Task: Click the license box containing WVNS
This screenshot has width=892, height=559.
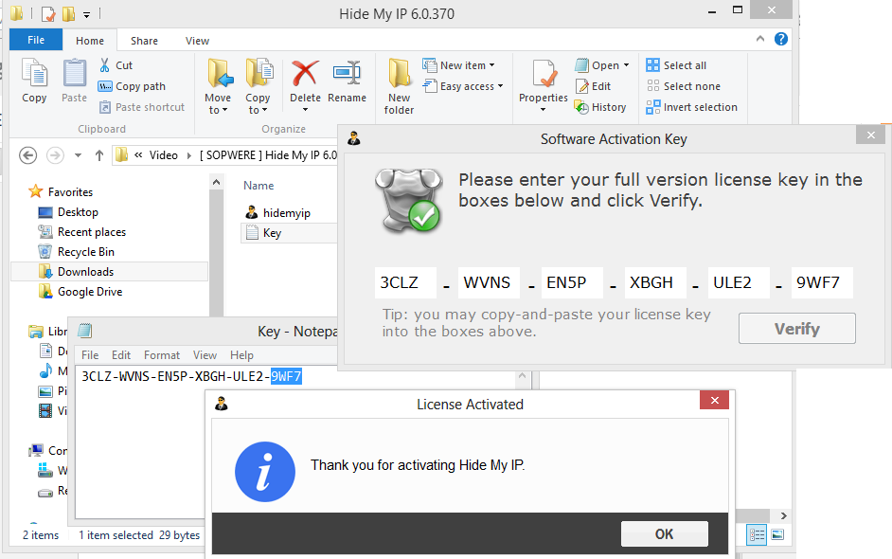Action: pos(489,282)
